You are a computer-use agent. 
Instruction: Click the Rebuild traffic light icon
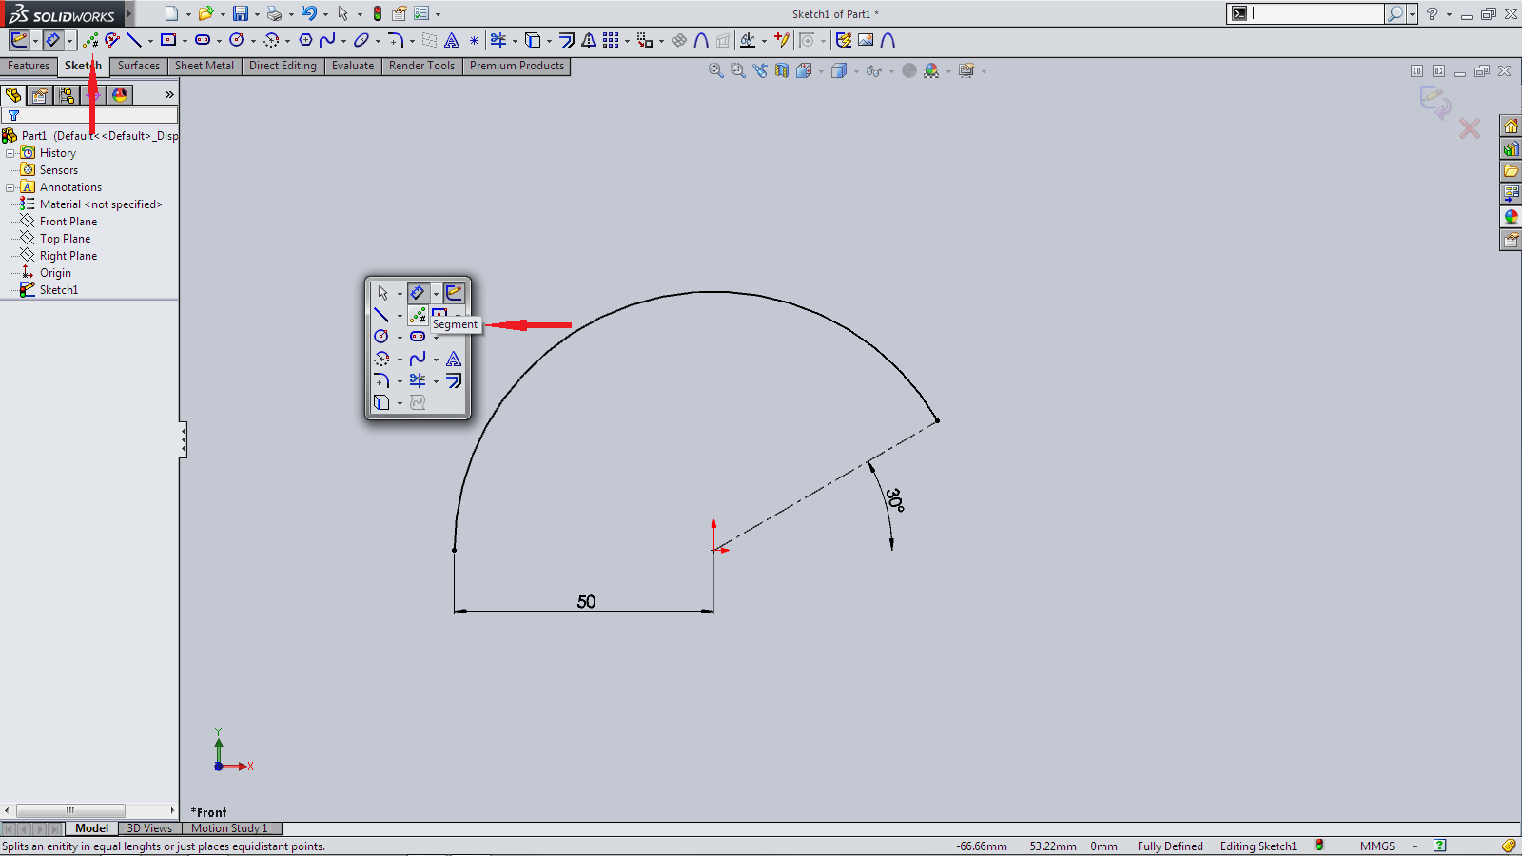point(378,13)
